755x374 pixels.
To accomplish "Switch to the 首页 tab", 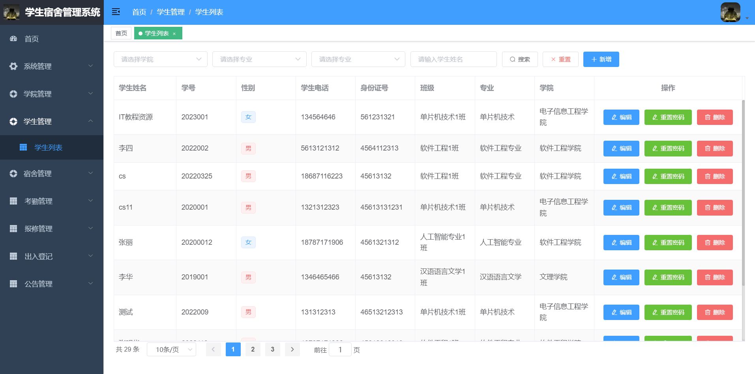I will pos(121,33).
